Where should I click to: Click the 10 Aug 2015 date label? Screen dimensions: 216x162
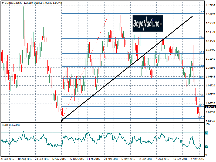[x=25, y=159]
